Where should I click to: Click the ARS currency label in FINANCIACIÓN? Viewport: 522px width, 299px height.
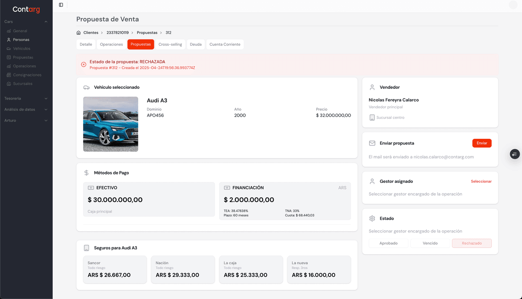(x=342, y=188)
